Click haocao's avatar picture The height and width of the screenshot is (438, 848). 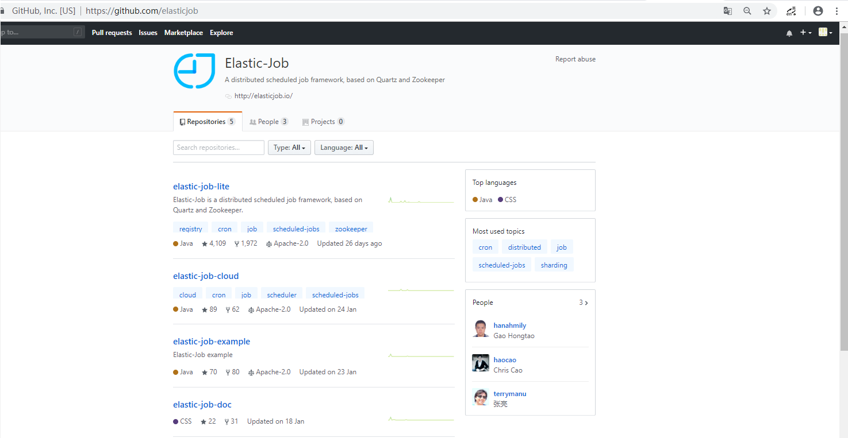coord(481,363)
